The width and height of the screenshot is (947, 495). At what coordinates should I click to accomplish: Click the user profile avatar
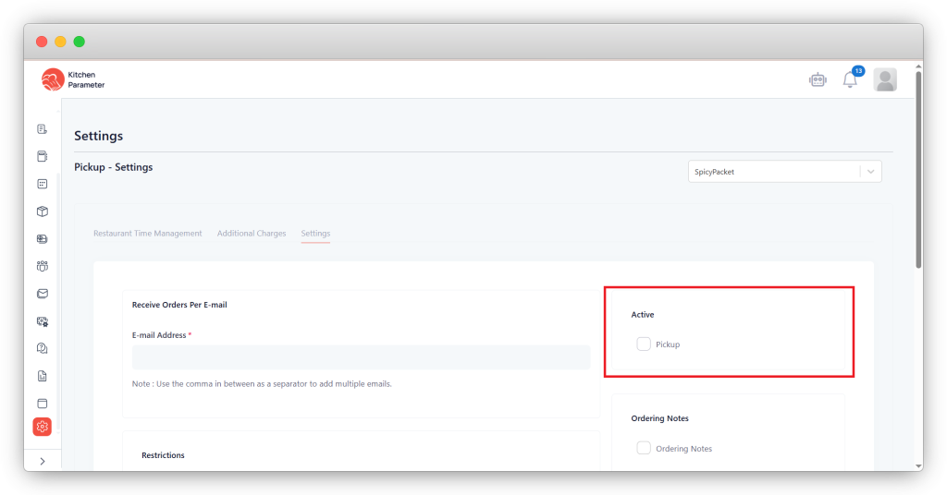click(x=885, y=80)
